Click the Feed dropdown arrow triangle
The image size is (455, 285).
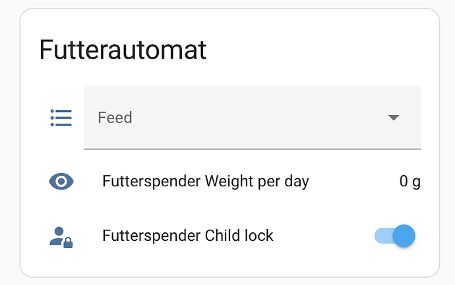(x=394, y=118)
